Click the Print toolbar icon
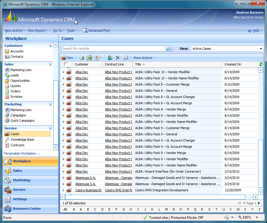 82,58
